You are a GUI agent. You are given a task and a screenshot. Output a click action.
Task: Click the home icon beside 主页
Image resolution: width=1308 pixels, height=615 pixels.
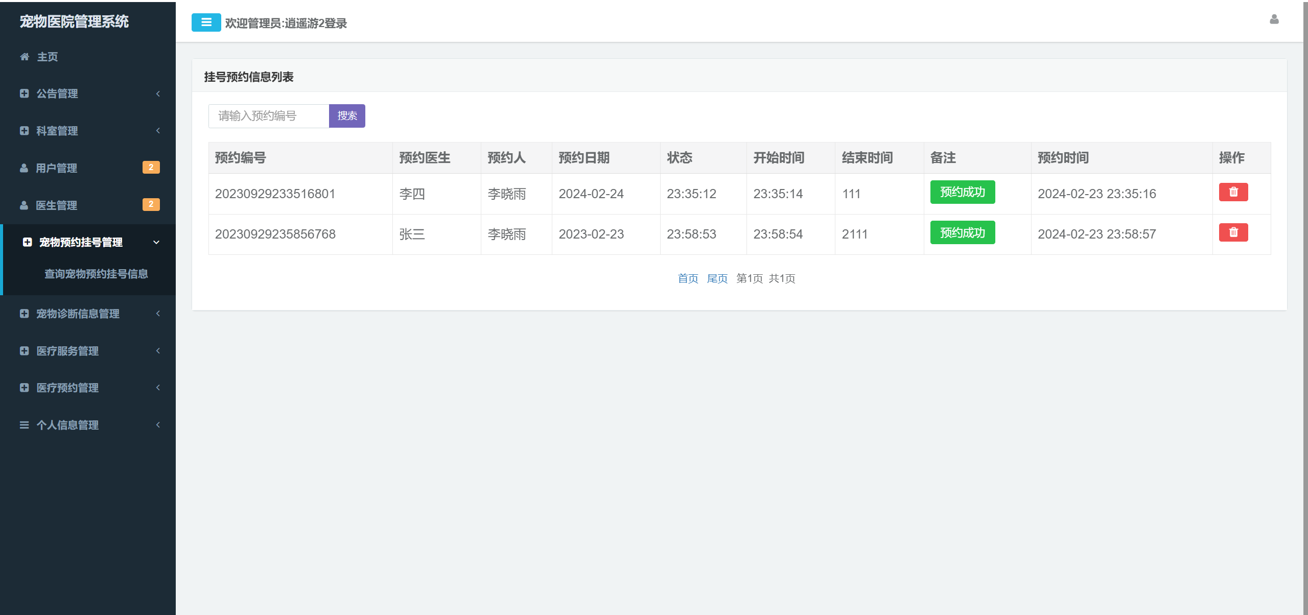point(24,57)
